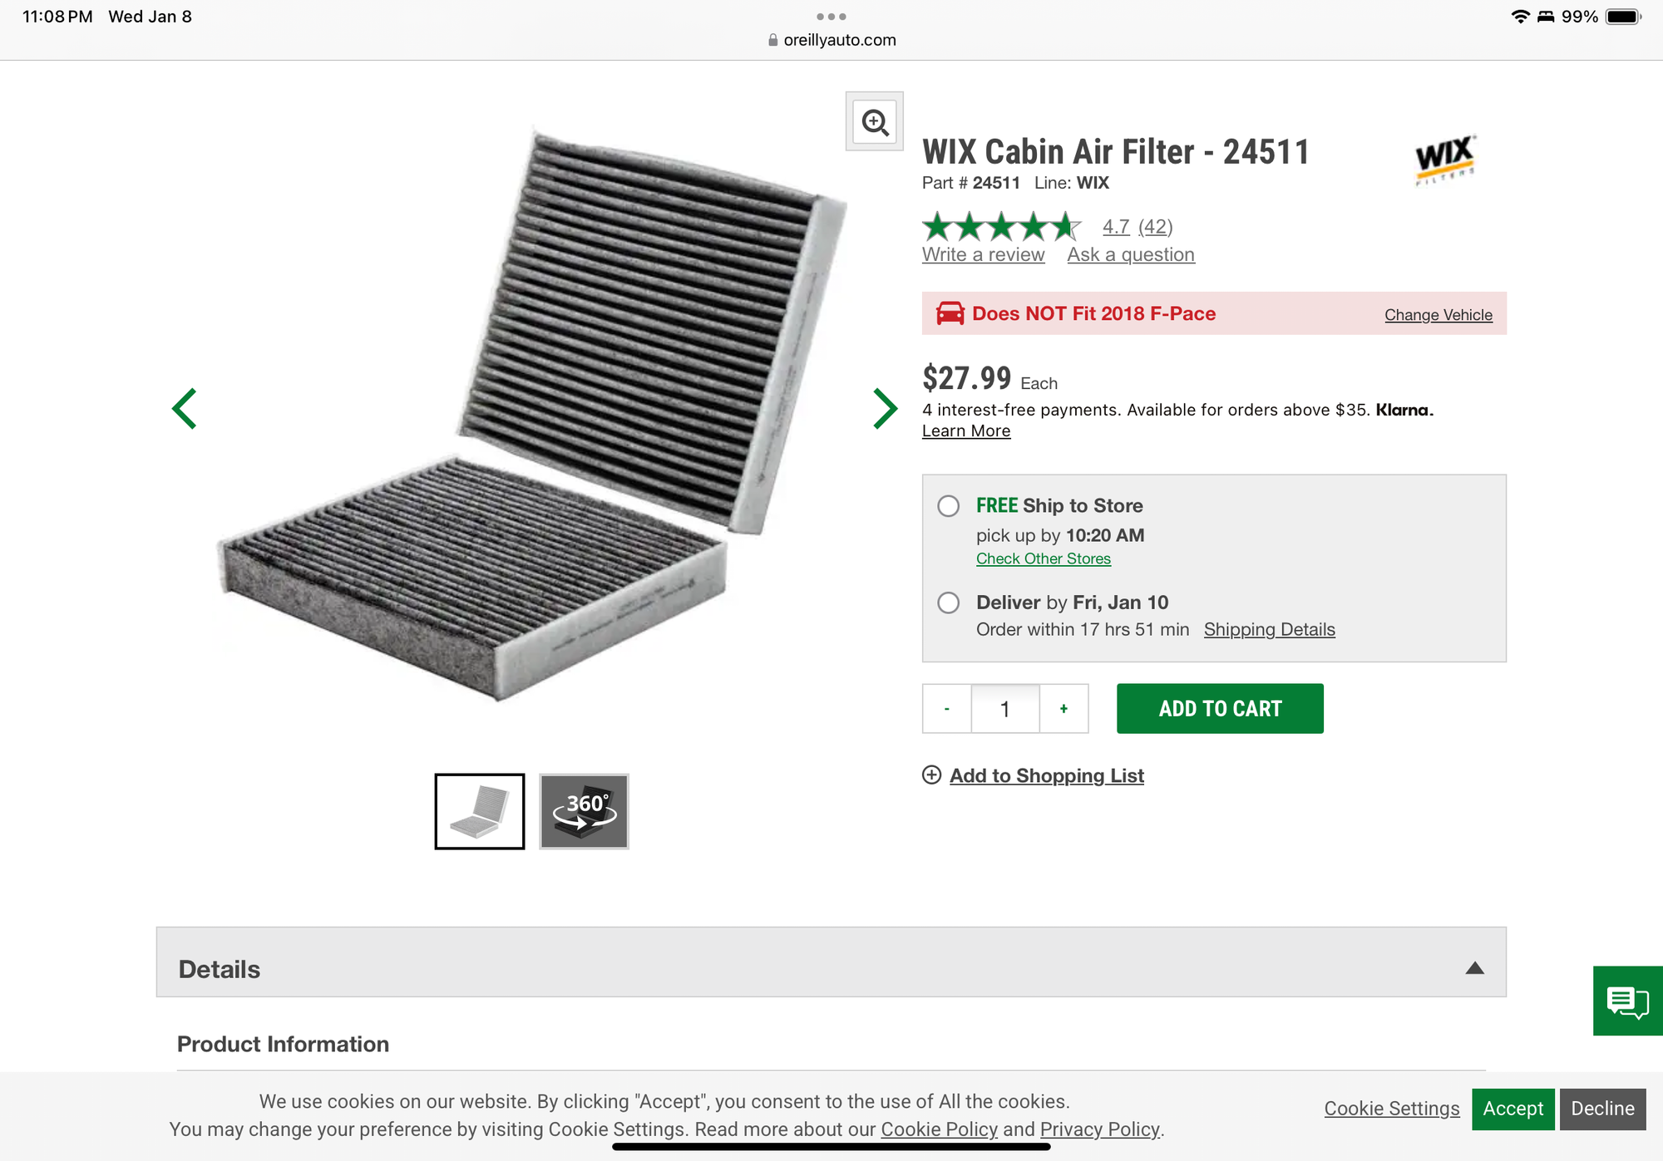Advance to the next product image arrow
The image size is (1663, 1161).
(x=885, y=409)
